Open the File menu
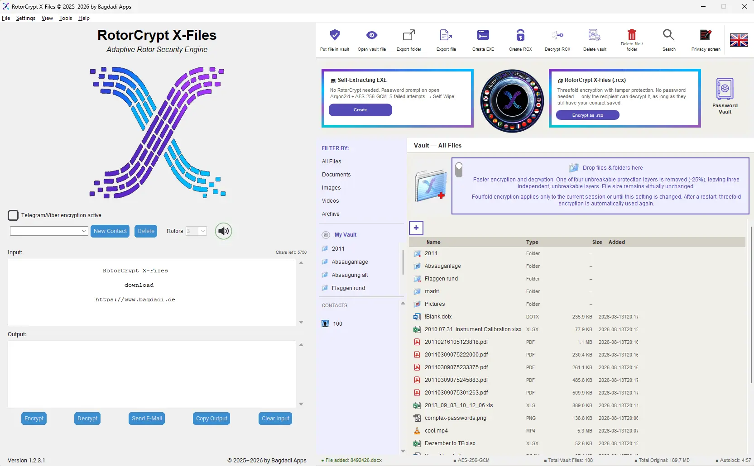Viewport: 754px width, 466px height. (x=6, y=18)
